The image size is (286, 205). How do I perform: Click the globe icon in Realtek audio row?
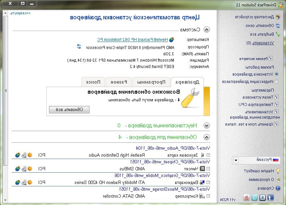pos(18,155)
